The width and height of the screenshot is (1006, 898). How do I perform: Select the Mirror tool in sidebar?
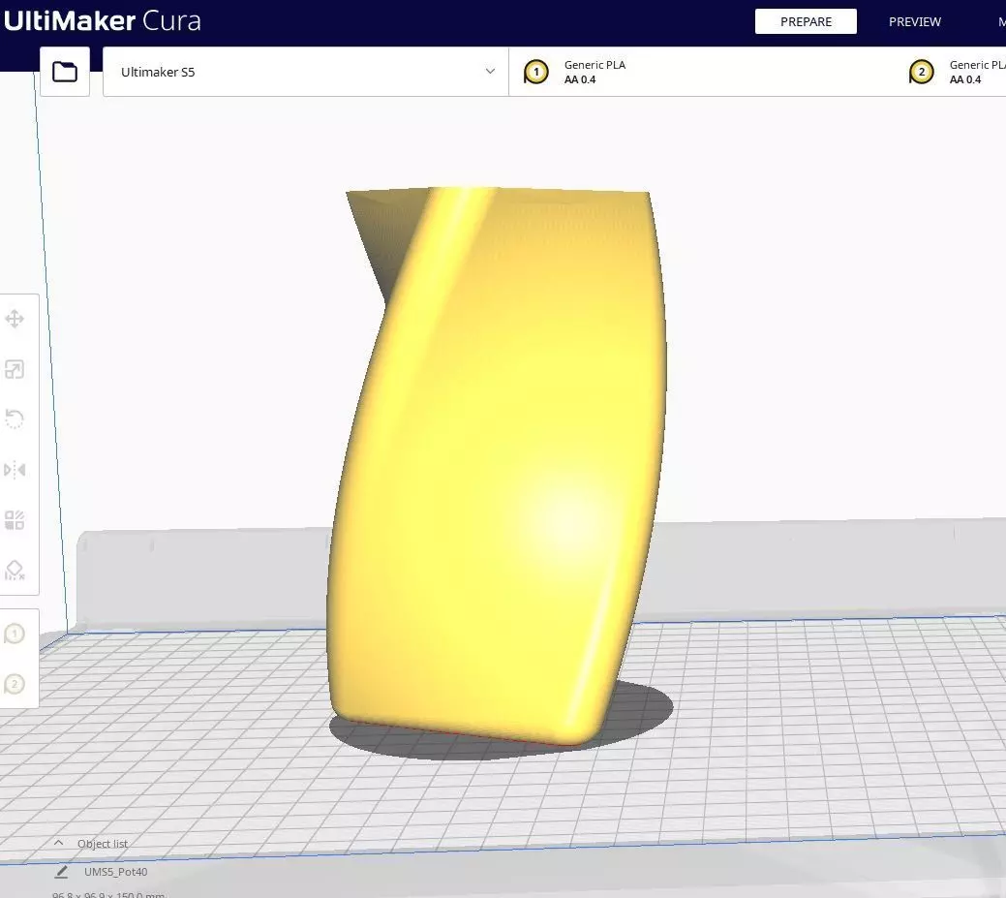click(x=15, y=470)
